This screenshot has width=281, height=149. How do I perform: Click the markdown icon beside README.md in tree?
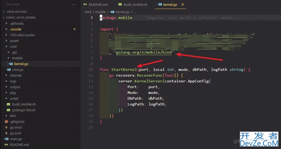pos(6,145)
